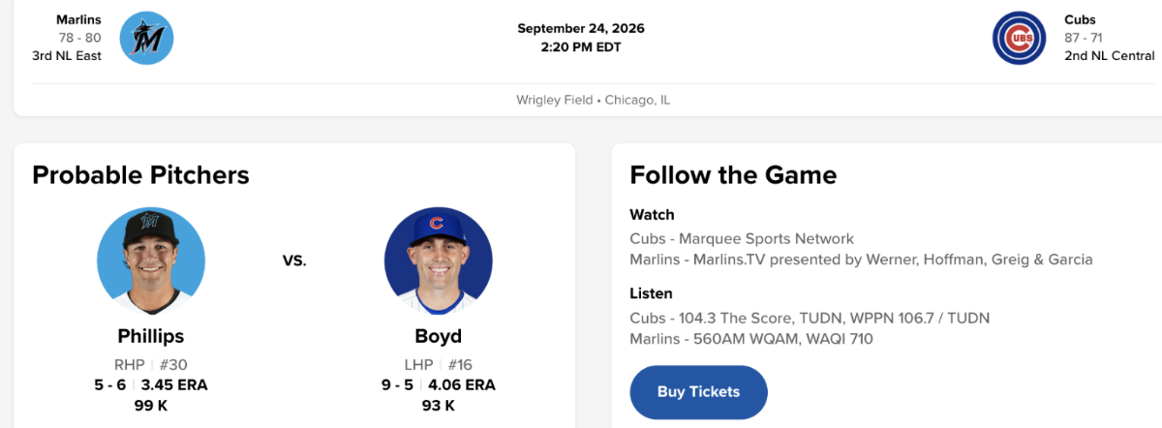Click Boyd 4.06 ERA stat line
Viewport: 1162px width, 428px height.
click(x=439, y=384)
